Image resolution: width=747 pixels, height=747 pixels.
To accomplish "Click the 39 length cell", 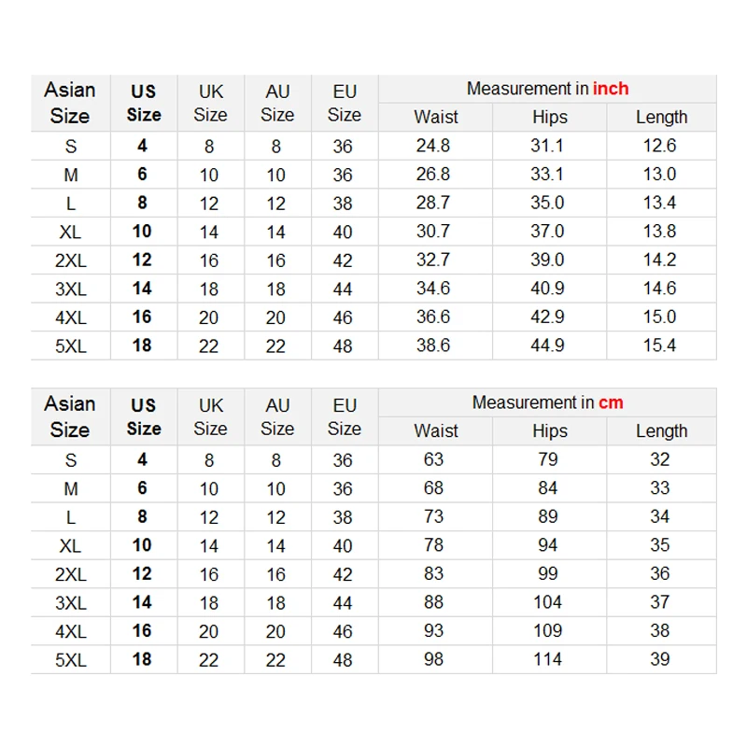I will point(659,659).
